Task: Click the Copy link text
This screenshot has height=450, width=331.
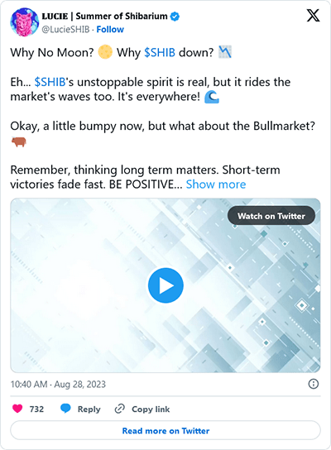Action: [151, 409]
